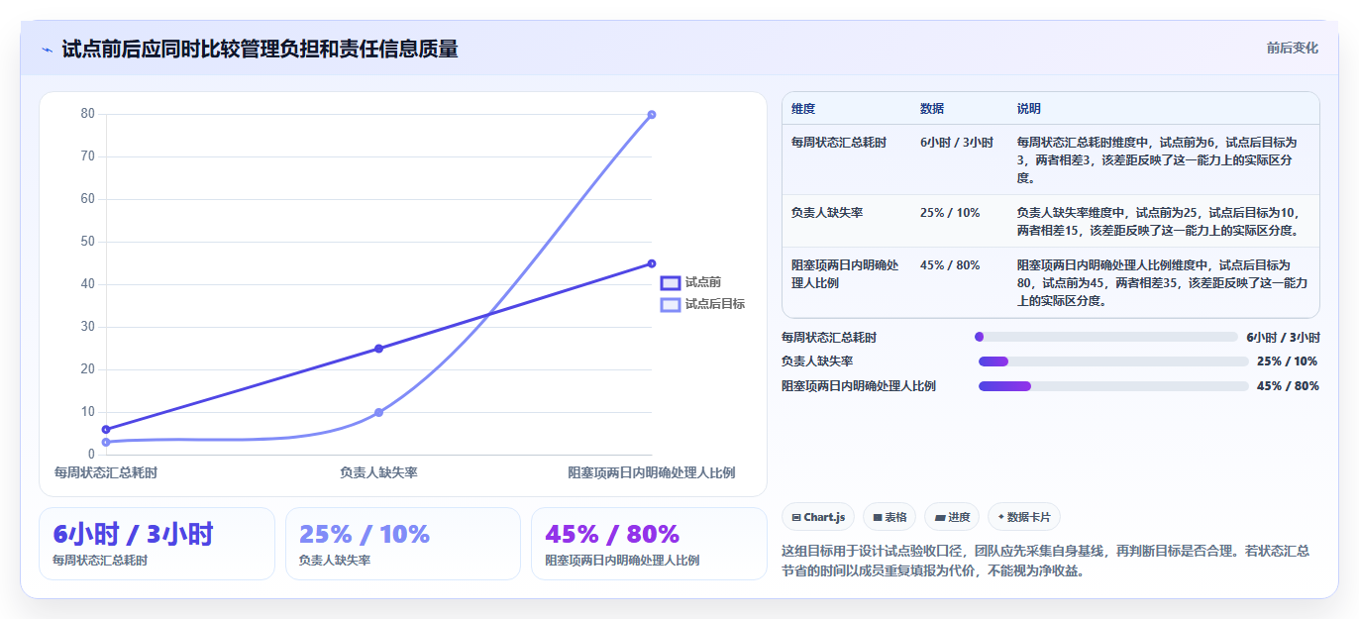Click the 试点后目标 data point at 80
The height and width of the screenshot is (619, 1359).
click(x=652, y=115)
